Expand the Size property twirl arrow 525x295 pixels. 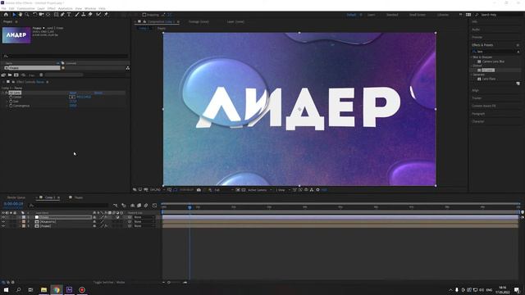7,102
